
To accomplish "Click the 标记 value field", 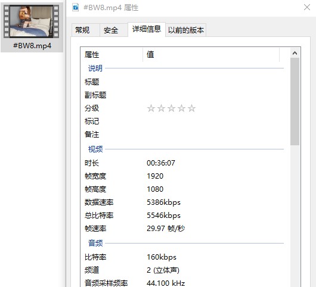I will [x=213, y=121].
